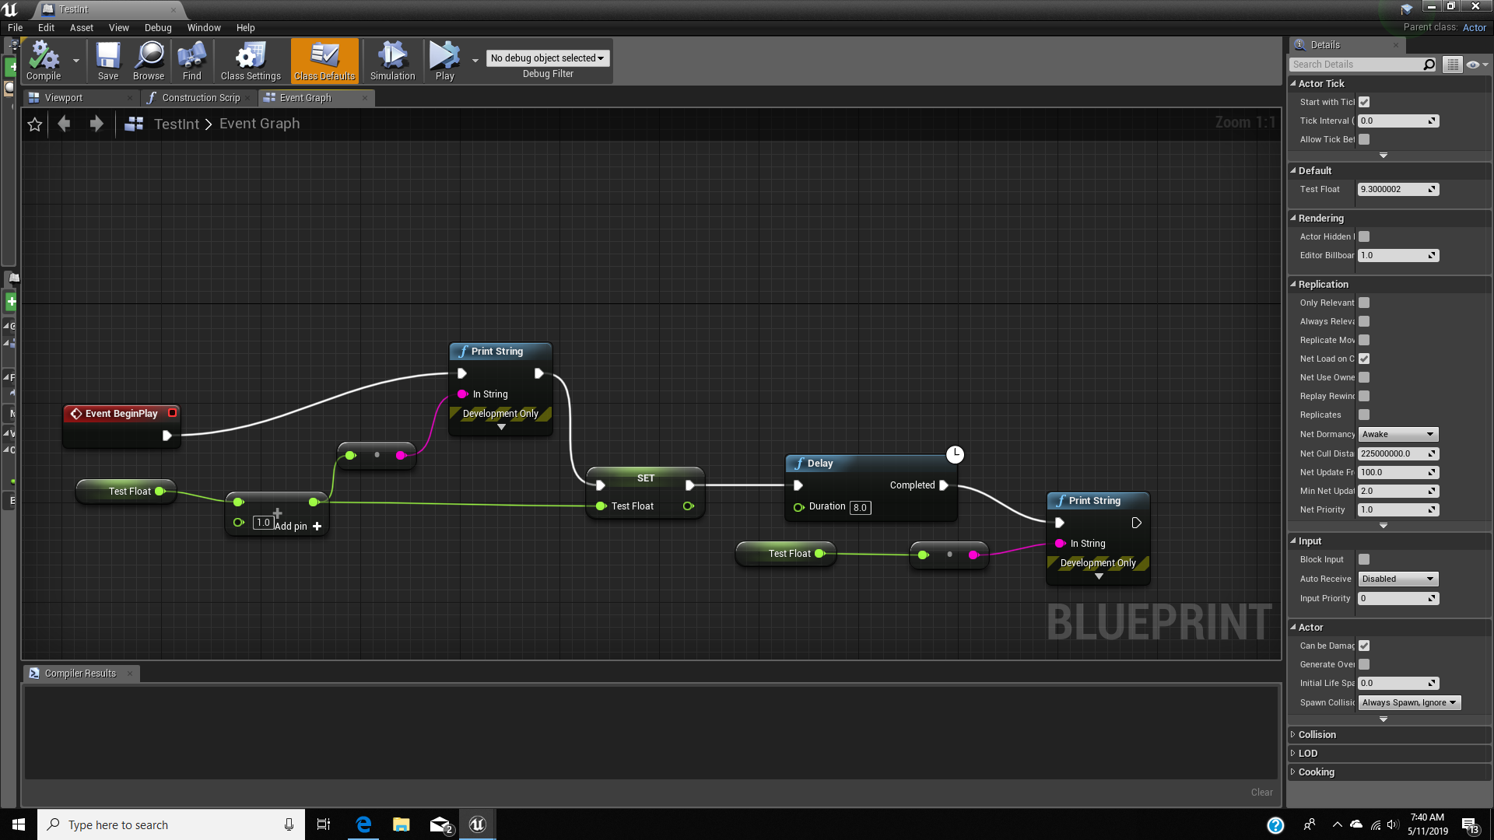1494x840 pixels.
Task: Open the Class Settings panel
Action: (250, 61)
